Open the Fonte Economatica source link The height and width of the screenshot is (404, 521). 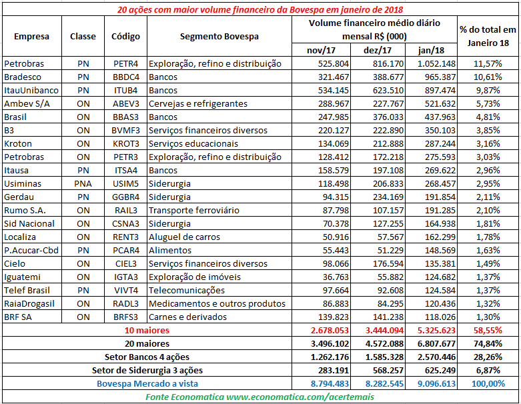(x=260, y=397)
